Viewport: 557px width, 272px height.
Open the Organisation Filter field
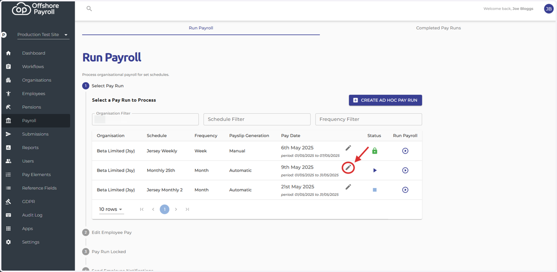[x=145, y=119]
